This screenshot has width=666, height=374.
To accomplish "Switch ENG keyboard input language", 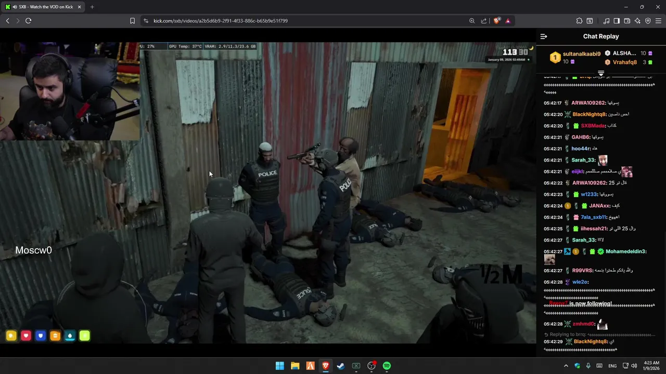I will 612,366.
